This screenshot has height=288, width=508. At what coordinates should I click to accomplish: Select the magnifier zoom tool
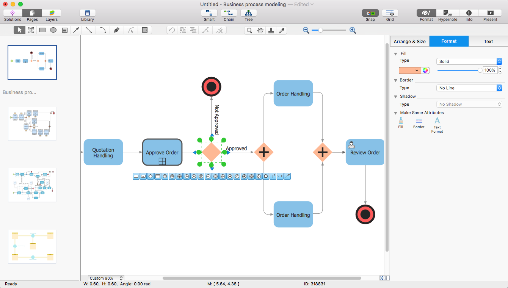[249, 30]
